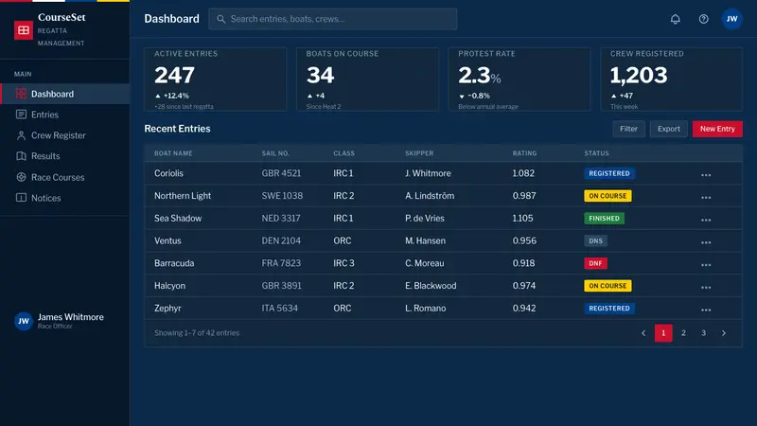The height and width of the screenshot is (426, 757).
Task: Click the Coriolis boat name
Action: click(x=168, y=173)
